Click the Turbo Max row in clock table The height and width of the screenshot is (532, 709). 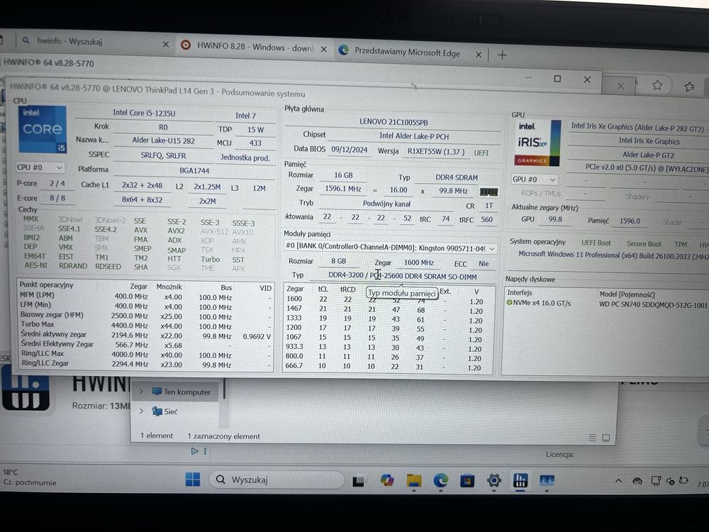pyautogui.click(x=145, y=325)
